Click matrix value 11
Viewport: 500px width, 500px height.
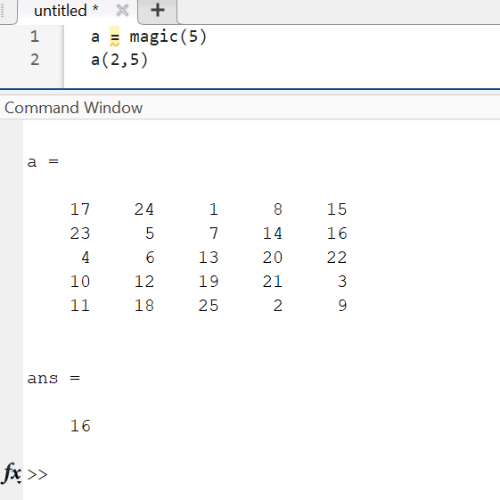point(80,306)
